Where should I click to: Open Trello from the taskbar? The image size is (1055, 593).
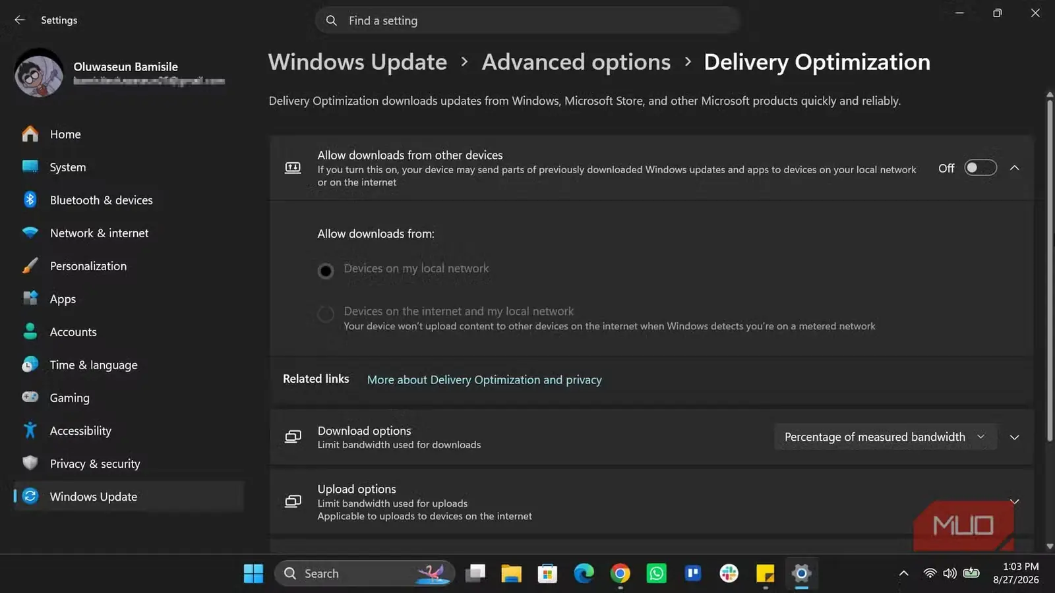point(692,573)
